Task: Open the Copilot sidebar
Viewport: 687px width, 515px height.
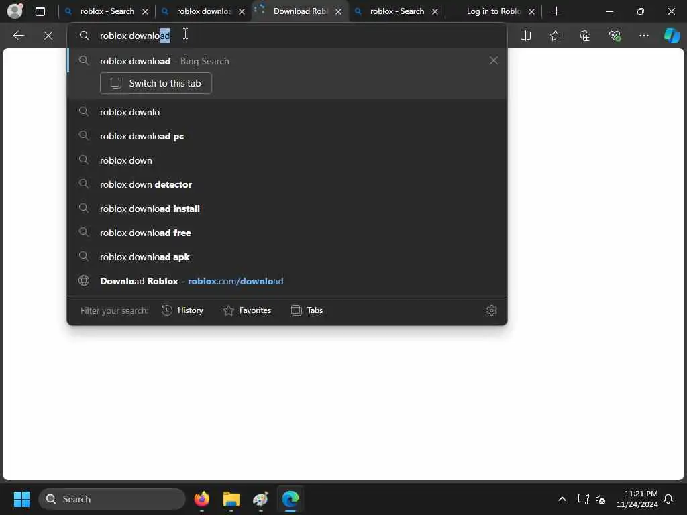Action: [x=672, y=36]
